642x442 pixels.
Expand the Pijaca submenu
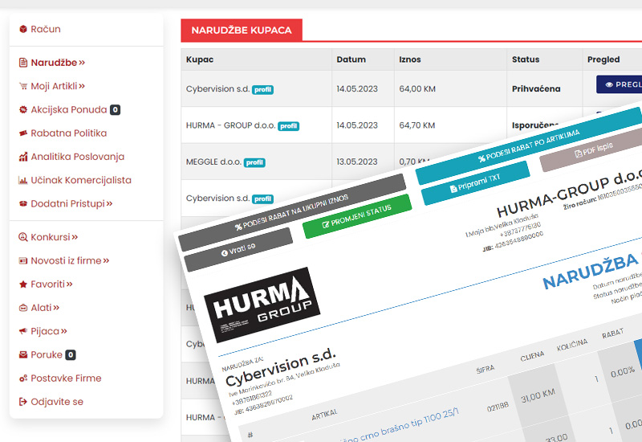49,331
